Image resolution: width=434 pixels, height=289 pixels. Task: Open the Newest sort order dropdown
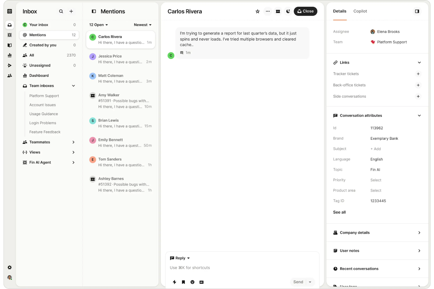coord(143,25)
